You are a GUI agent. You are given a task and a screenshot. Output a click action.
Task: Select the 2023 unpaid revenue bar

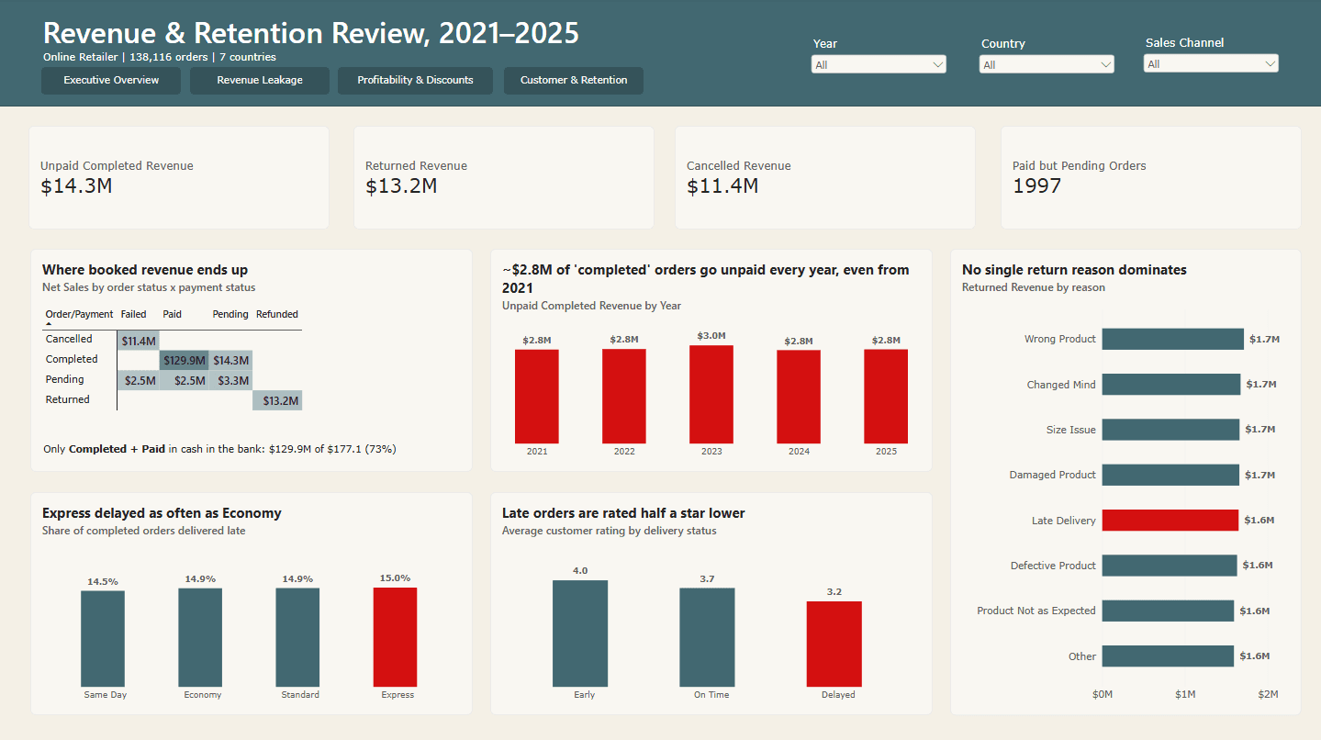(711, 394)
